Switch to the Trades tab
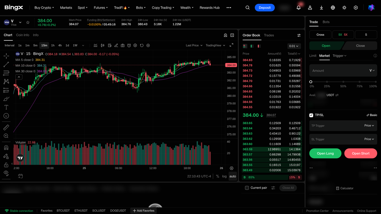Screen dimensions: 381x214 click(x=269, y=35)
